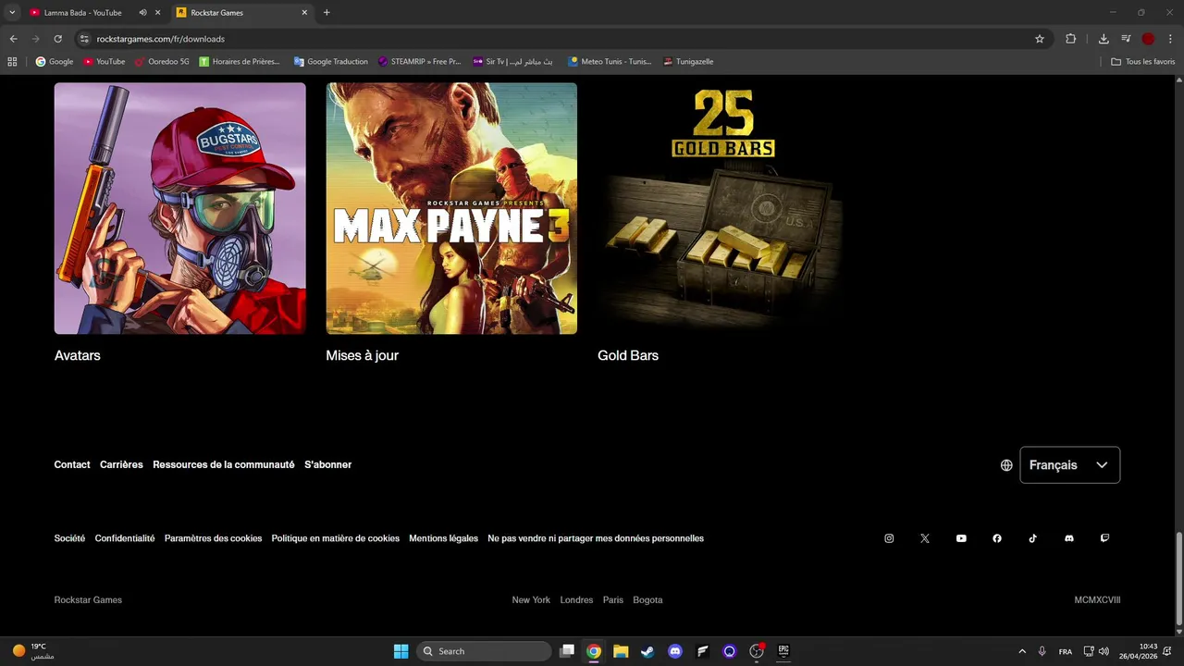Open the Sir Tv bookmark
Screen dimensions: 1184x666
click(x=512, y=62)
